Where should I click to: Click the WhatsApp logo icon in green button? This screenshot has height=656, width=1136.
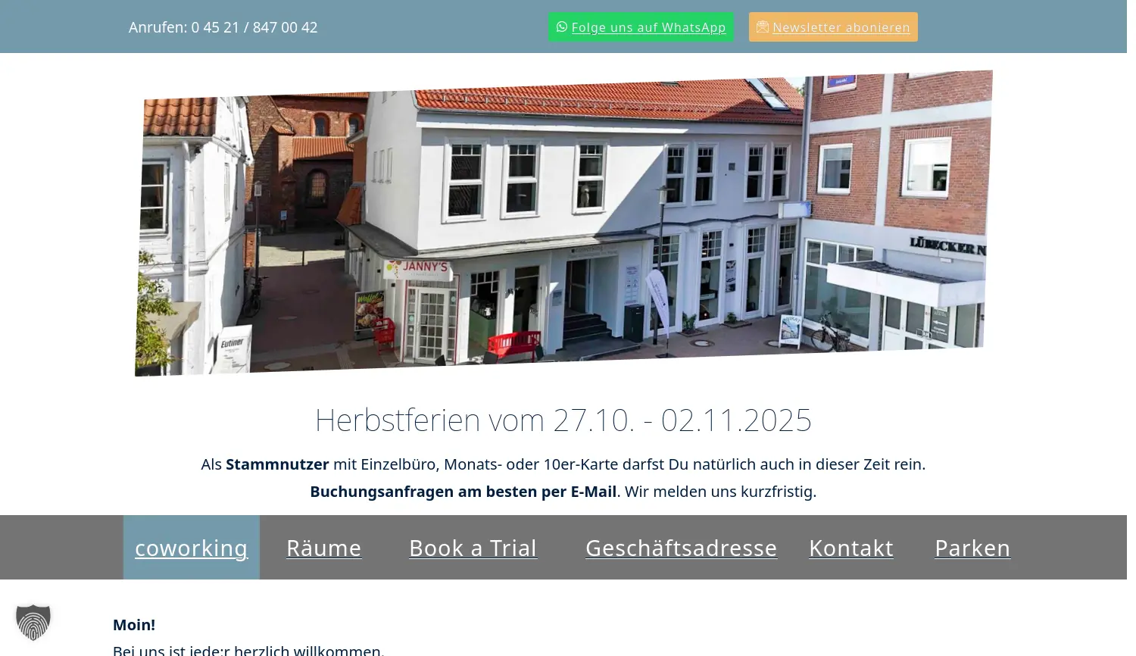point(561,27)
